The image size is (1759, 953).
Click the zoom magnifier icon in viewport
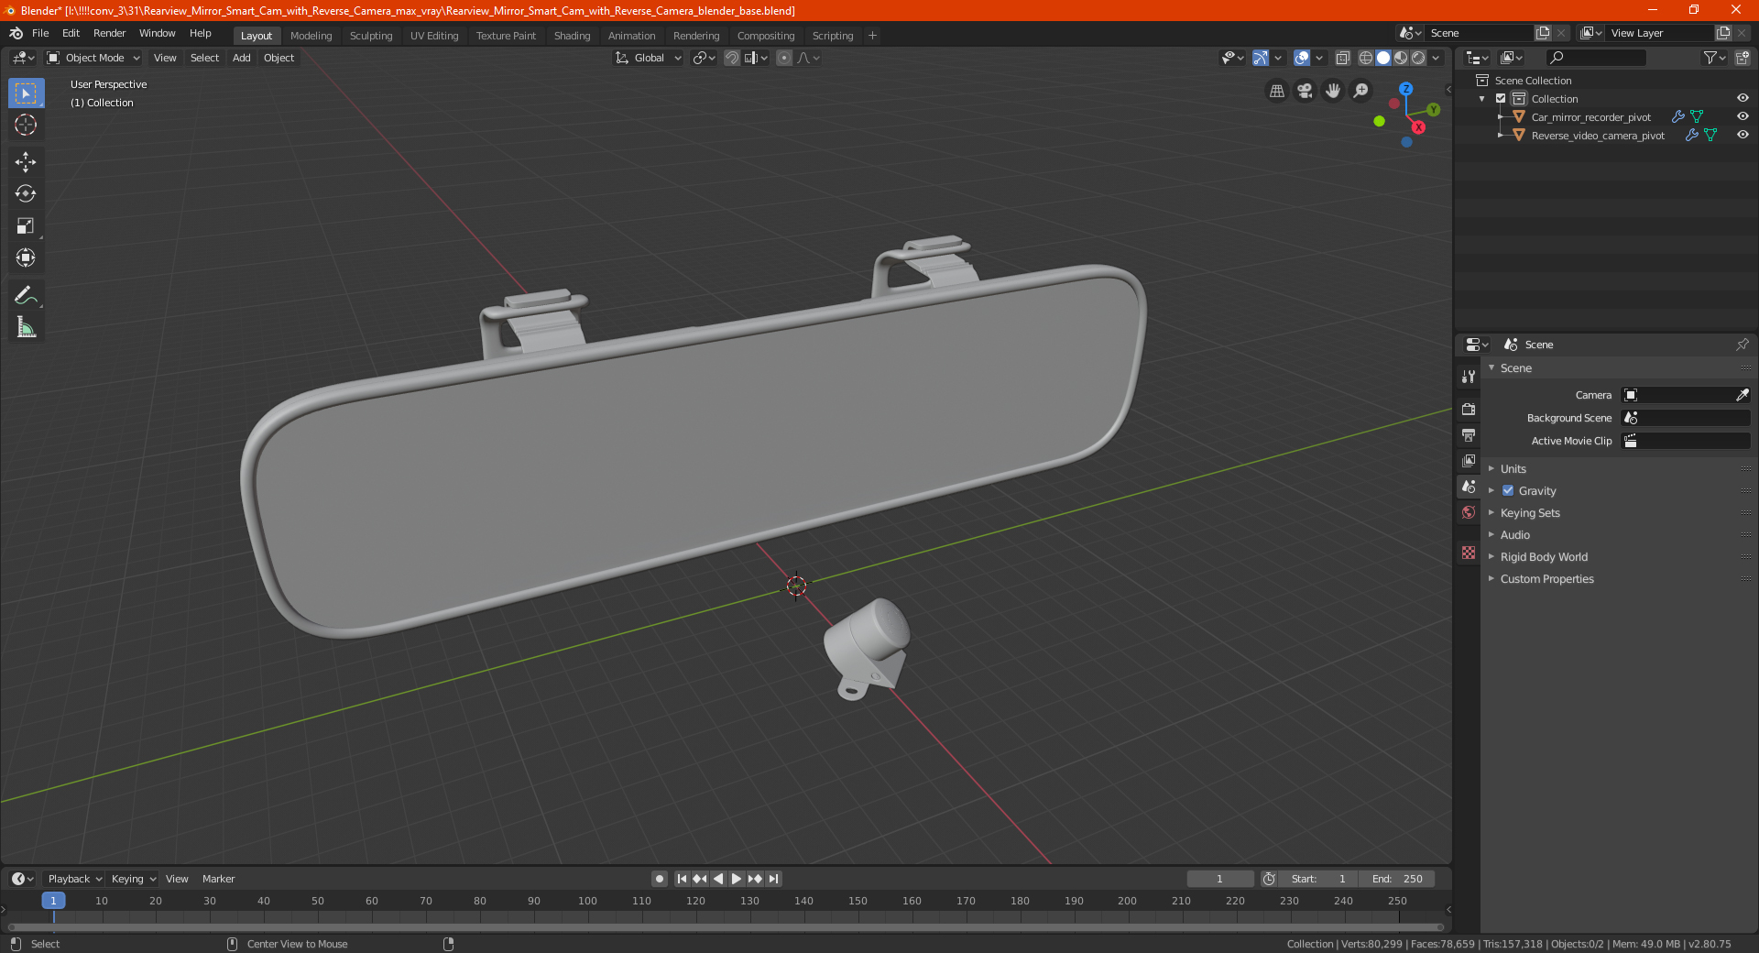pos(1361,91)
